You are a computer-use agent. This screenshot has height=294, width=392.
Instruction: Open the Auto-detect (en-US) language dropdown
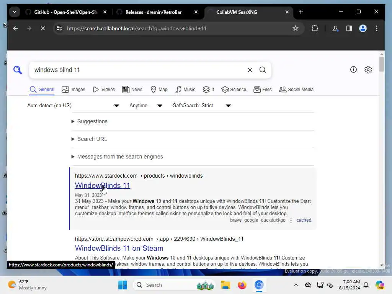(73, 106)
